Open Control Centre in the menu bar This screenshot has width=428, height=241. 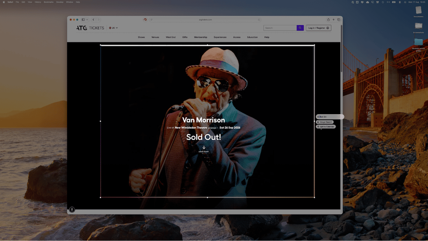pos(400,2)
